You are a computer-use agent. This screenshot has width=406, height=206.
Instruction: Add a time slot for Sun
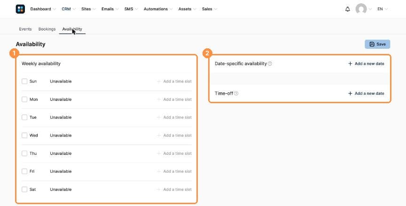pyautogui.click(x=174, y=82)
